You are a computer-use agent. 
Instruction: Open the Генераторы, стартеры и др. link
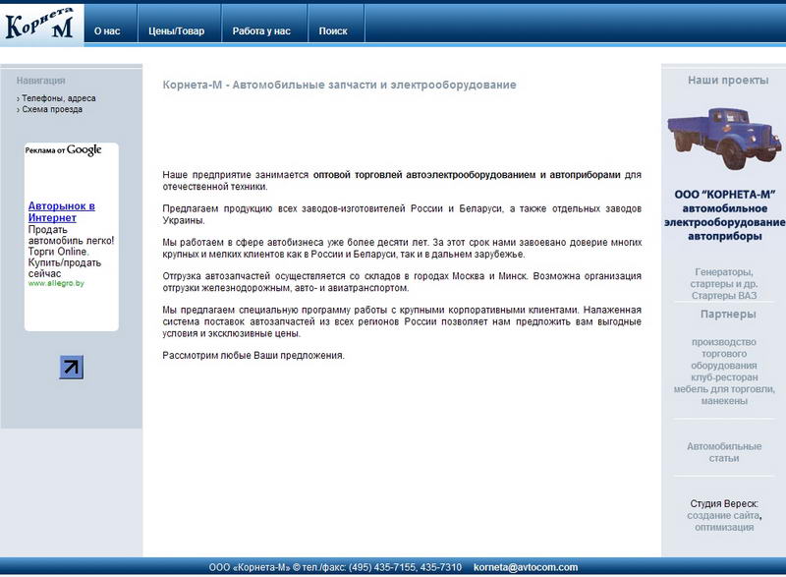click(724, 278)
